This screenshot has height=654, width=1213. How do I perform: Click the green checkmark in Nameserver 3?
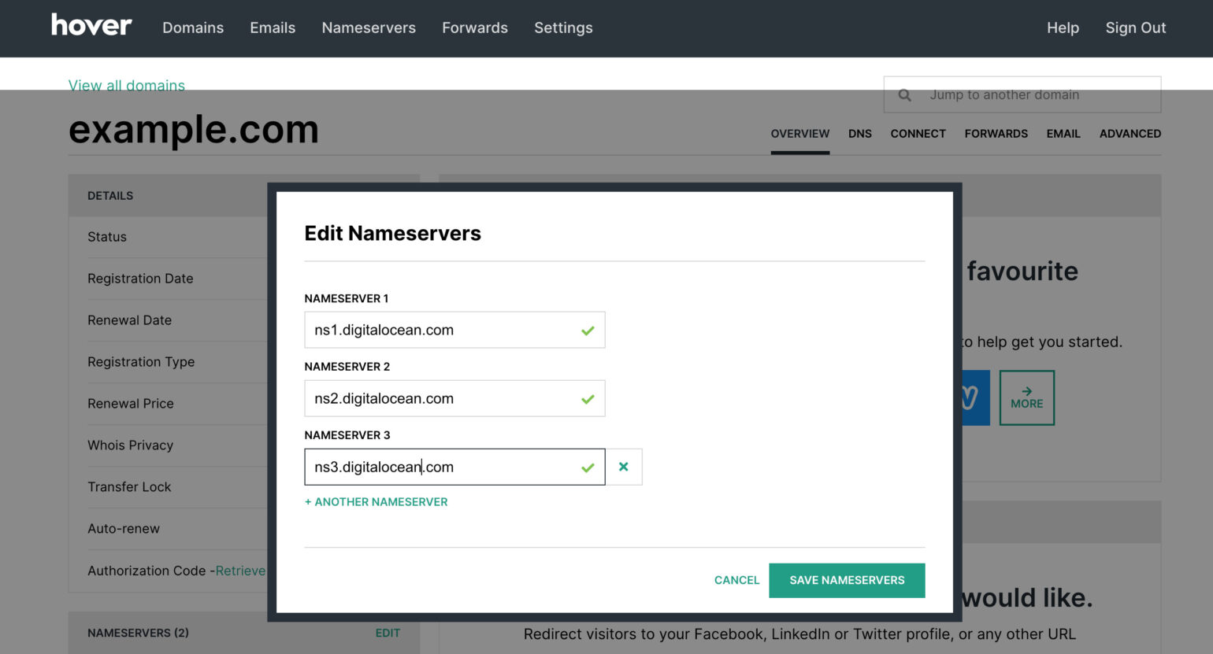(x=588, y=467)
